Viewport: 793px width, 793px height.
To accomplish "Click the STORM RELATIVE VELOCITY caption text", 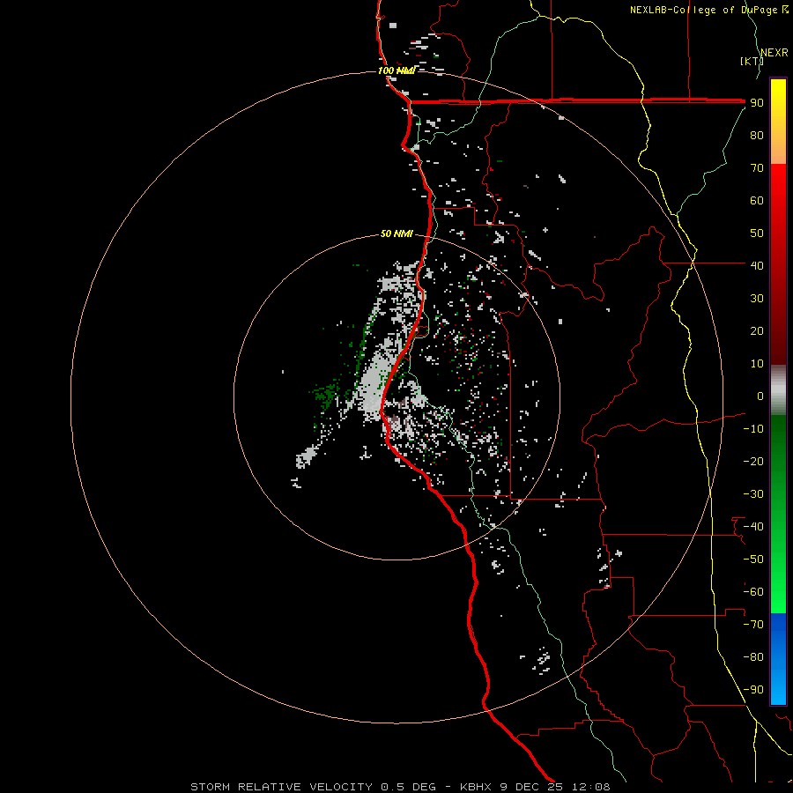I will (x=281, y=787).
